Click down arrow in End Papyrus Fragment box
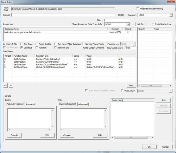The width and height of the screenshot is (176, 153). tap(105, 126)
